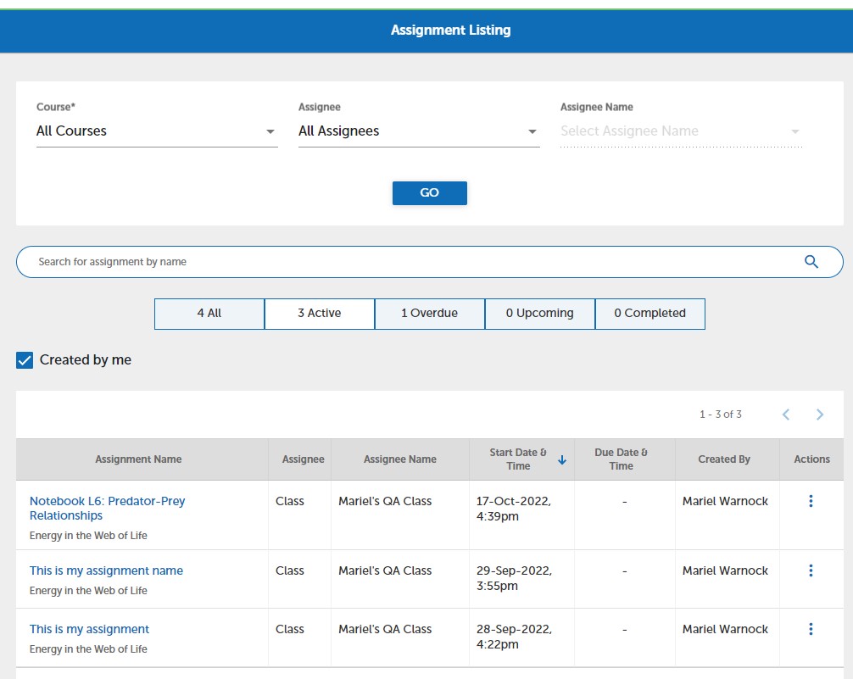Image resolution: width=853 pixels, height=679 pixels.
Task: Click the search magnifying glass icon
Action: coord(811,262)
